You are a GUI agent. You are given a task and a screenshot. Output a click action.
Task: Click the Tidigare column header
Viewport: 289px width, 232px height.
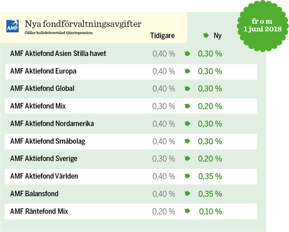[x=163, y=36]
